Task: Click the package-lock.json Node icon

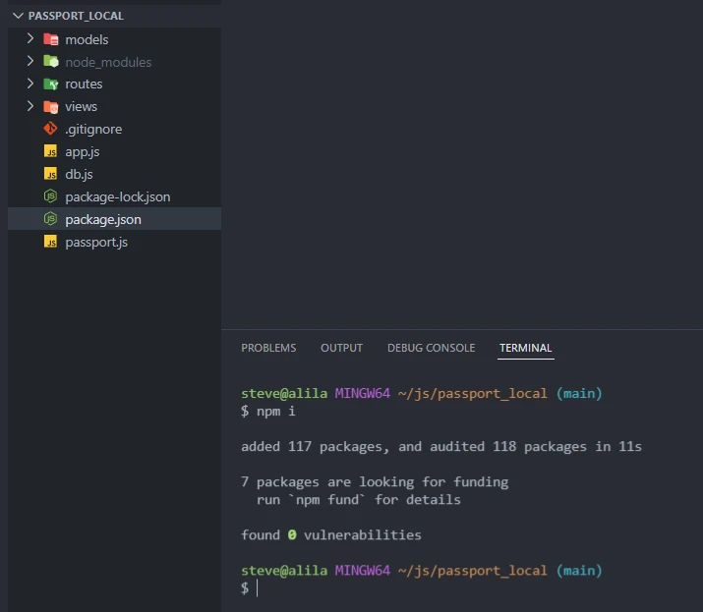Action: pos(51,197)
